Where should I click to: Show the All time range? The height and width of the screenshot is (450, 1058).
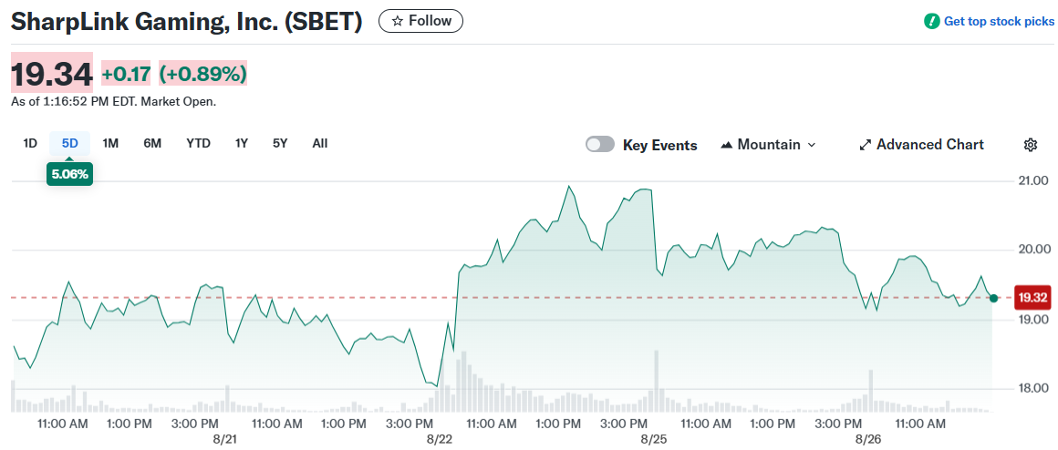320,143
